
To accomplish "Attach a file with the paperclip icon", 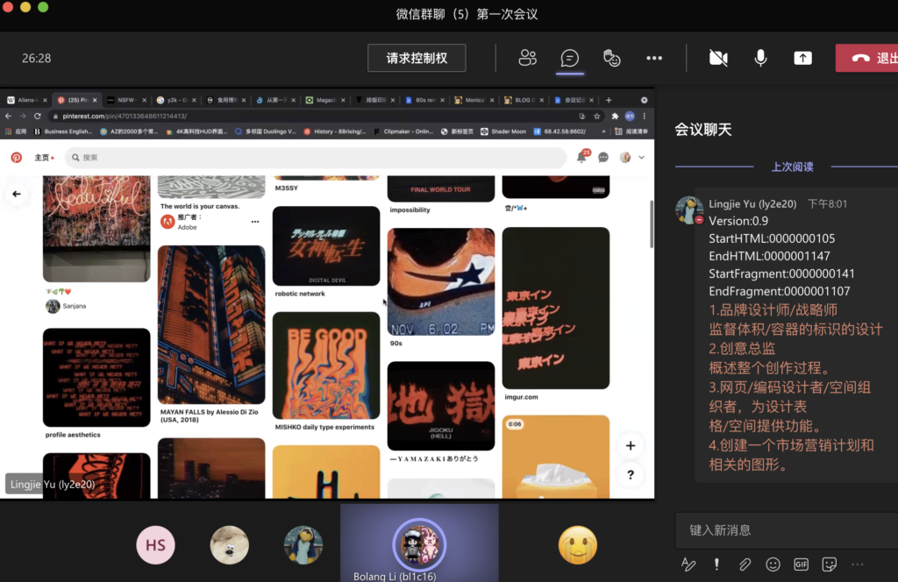I will (x=745, y=564).
